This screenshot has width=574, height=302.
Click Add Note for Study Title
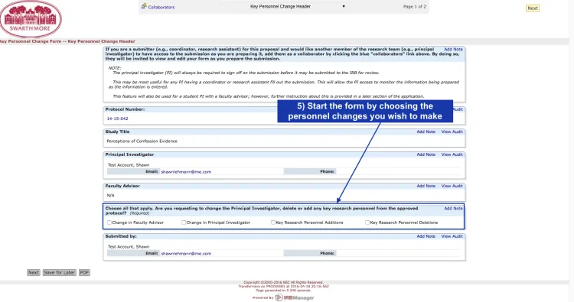[x=426, y=132]
